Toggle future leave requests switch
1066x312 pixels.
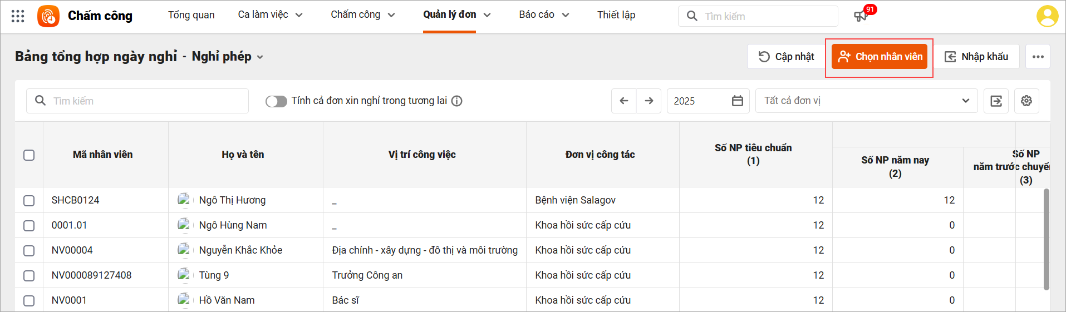(x=276, y=101)
